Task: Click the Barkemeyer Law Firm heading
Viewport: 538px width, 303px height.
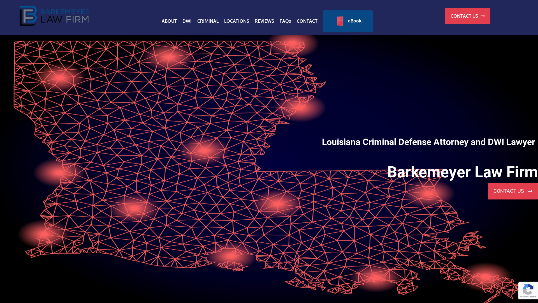Action: pos(462,172)
